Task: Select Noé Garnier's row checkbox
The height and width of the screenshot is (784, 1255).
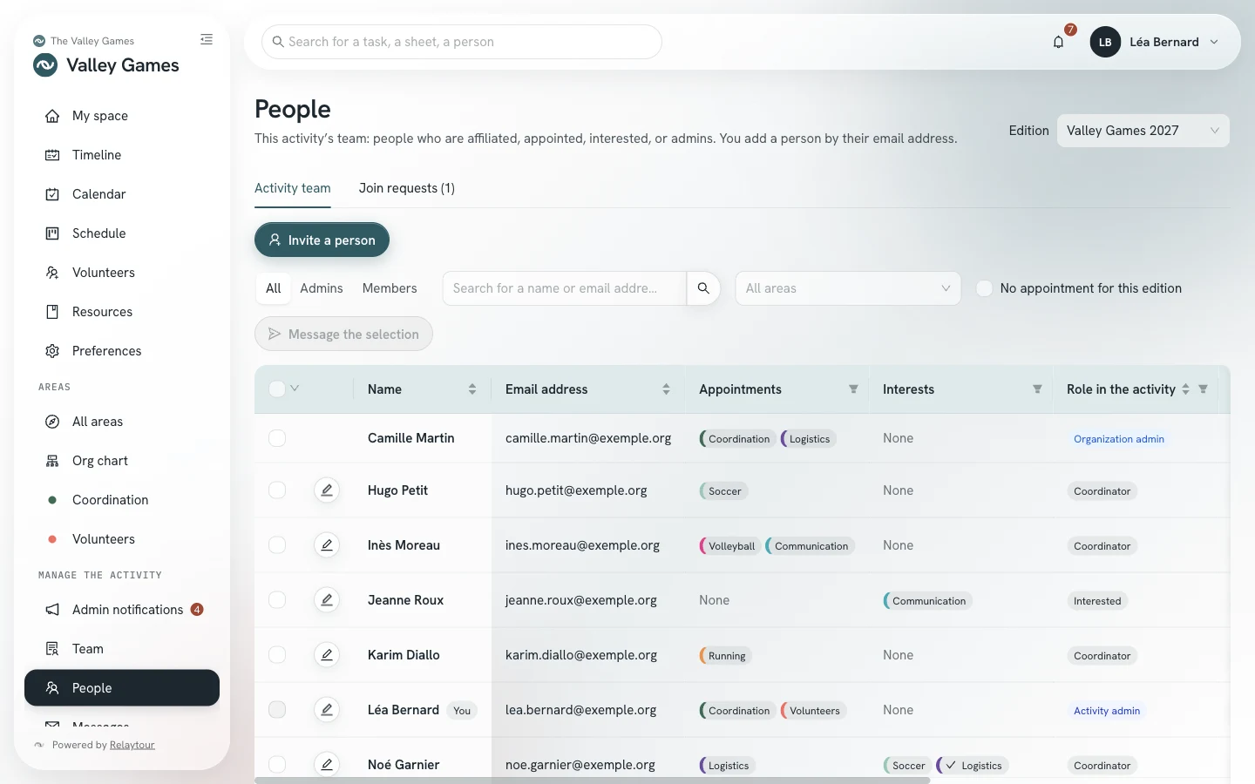Action: (277, 765)
